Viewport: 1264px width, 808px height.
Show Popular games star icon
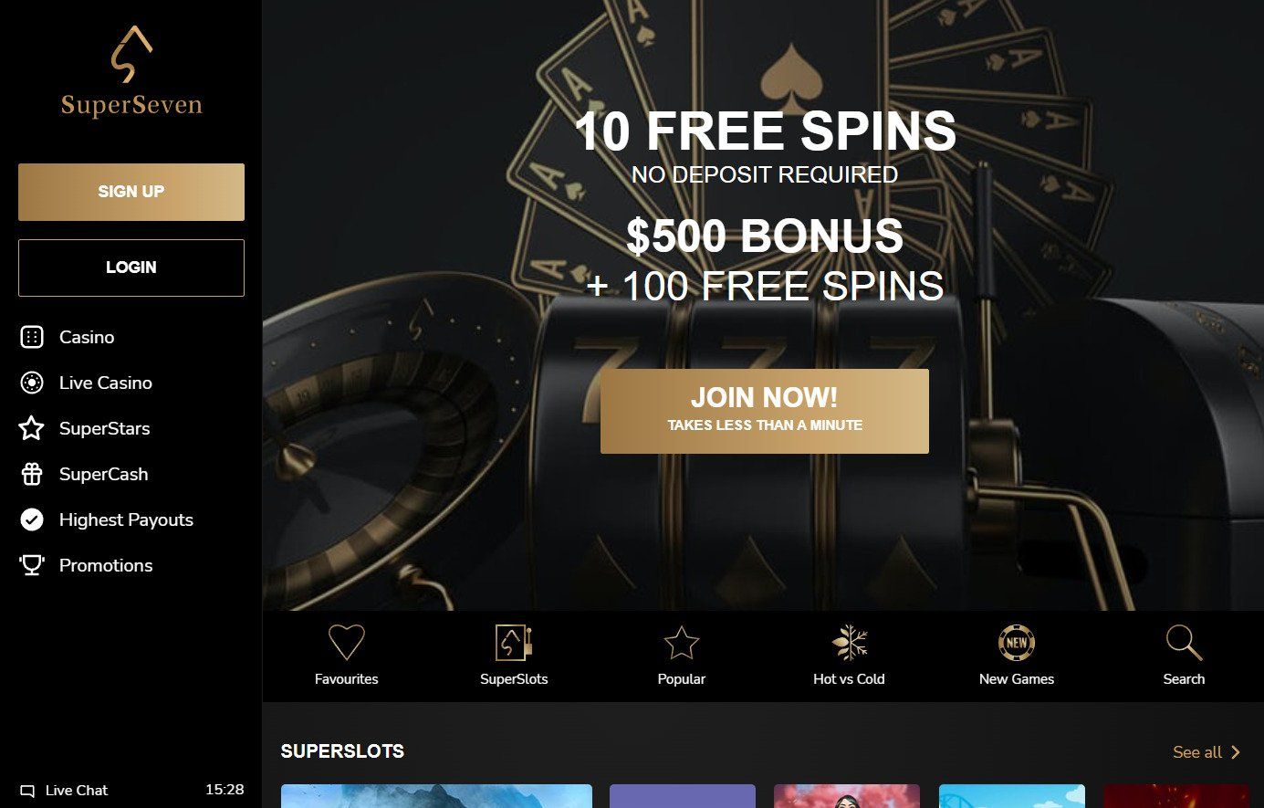coord(682,642)
